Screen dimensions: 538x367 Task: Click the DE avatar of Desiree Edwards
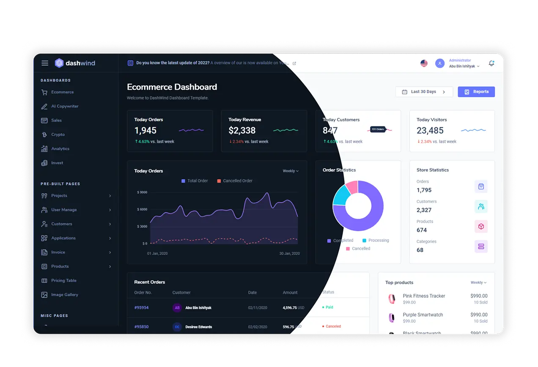(x=177, y=327)
